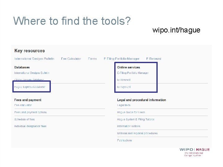
Task: Click the 'Where to find the tools?' title
Action: pos(72,21)
